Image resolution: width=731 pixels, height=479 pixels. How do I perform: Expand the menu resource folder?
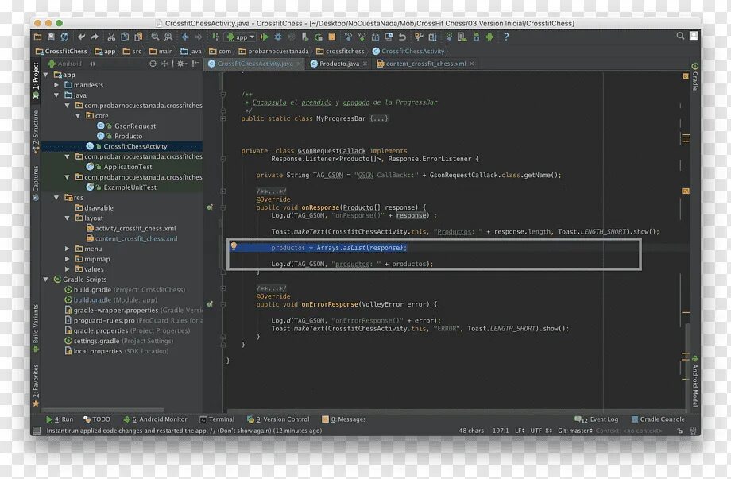click(67, 249)
